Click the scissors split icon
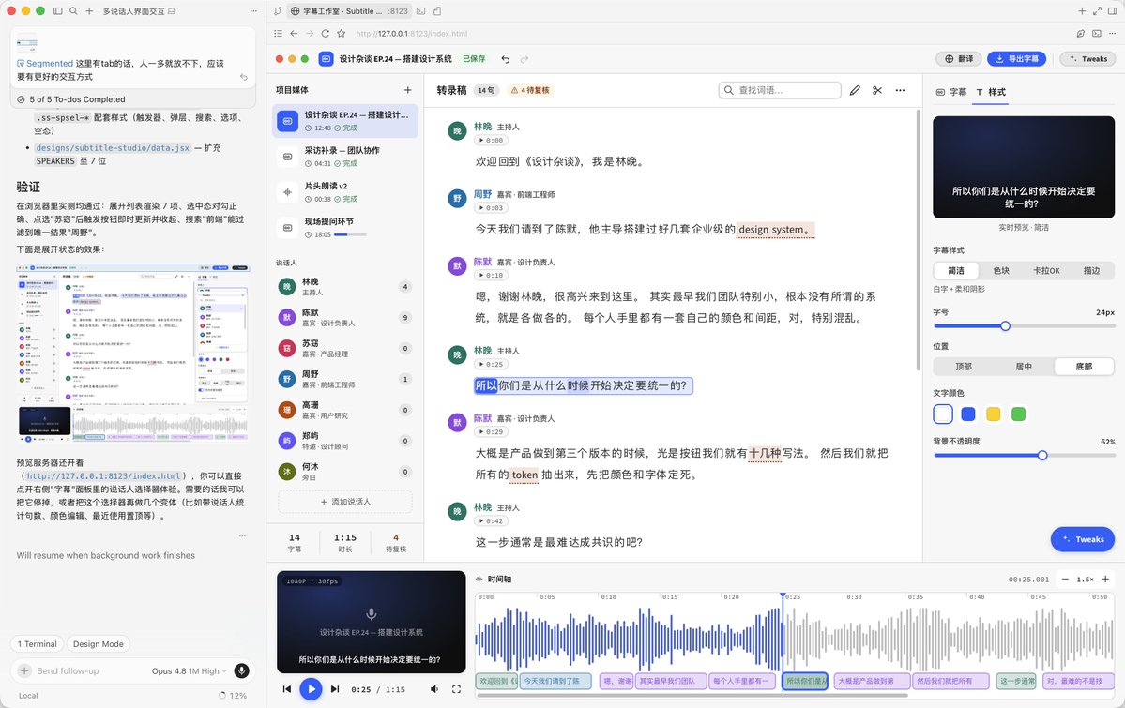Screen dimensions: 1125x708 [876, 90]
